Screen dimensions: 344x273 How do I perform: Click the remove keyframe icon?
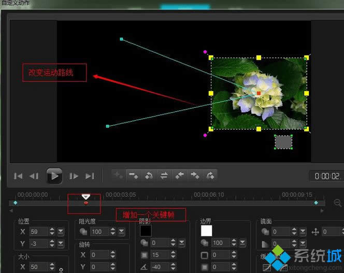(x=133, y=176)
